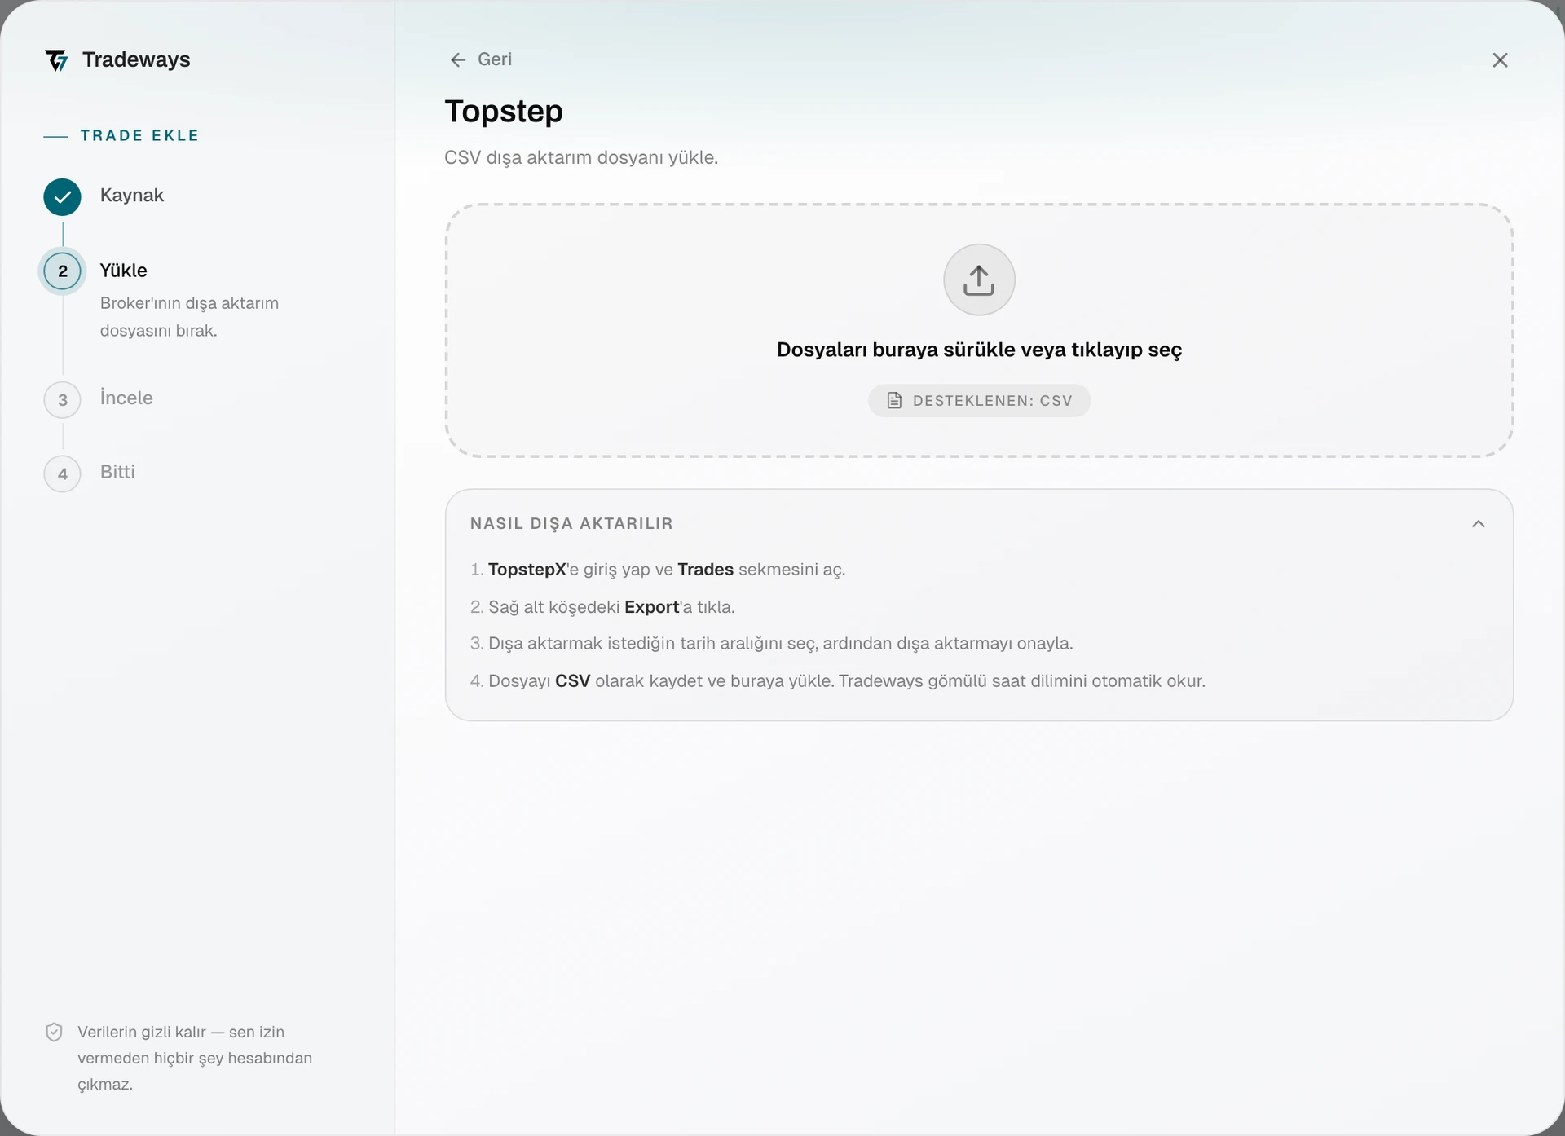Select step 4 circle for Bitti

click(62, 473)
